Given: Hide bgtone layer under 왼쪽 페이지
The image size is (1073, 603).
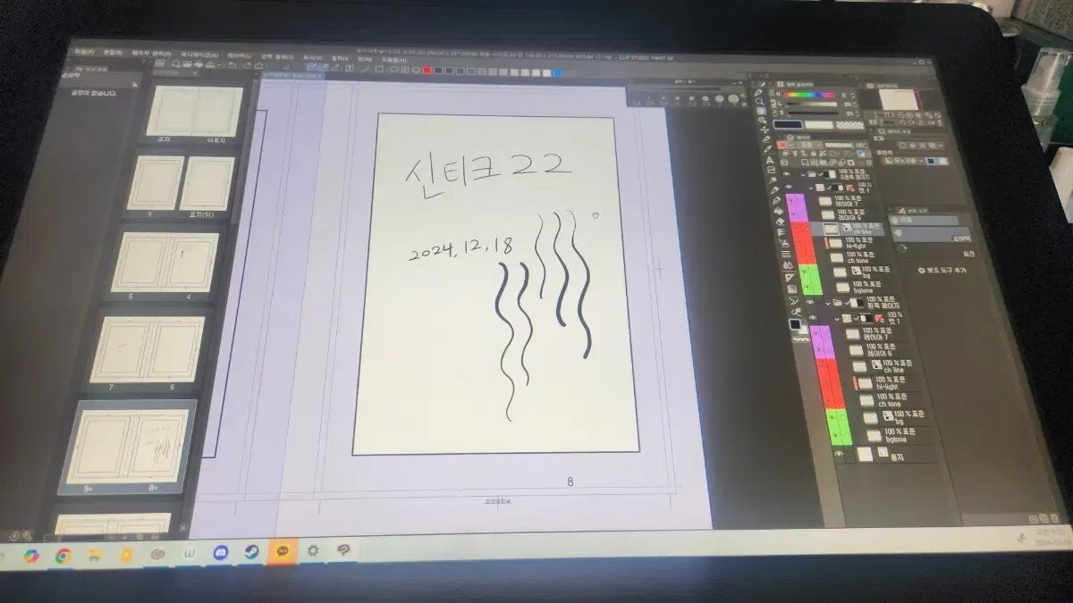Looking at the screenshot, I should pyautogui.click(x=835, y=434).
